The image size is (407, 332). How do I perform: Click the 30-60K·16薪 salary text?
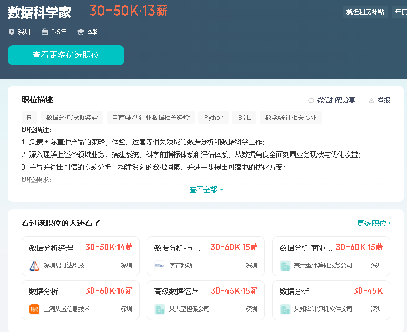pyautogui.click(x=109, y=290)
